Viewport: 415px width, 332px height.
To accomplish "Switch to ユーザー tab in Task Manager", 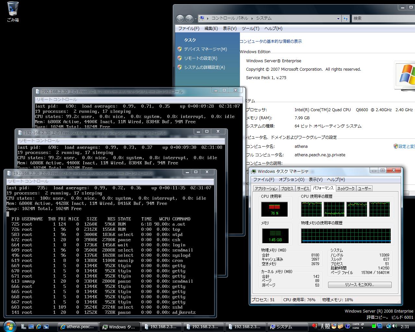I will [x=364, y=188].
